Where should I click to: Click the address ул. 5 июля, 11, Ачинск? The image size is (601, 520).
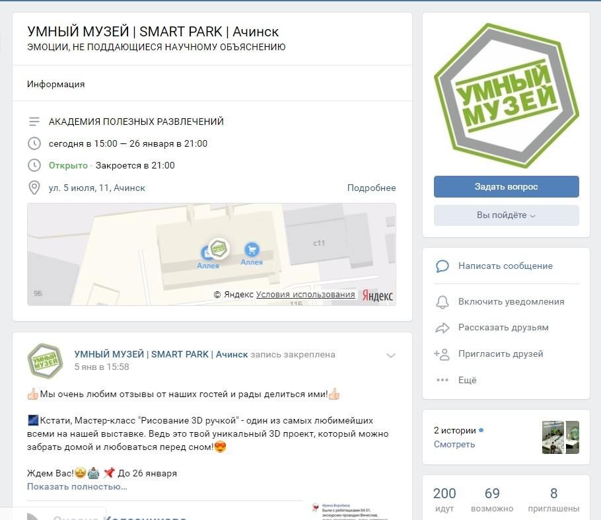click(x=97, y=188)
